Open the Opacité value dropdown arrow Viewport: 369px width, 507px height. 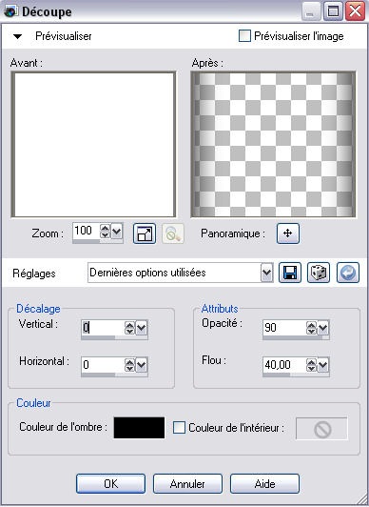tap(323, 328)
